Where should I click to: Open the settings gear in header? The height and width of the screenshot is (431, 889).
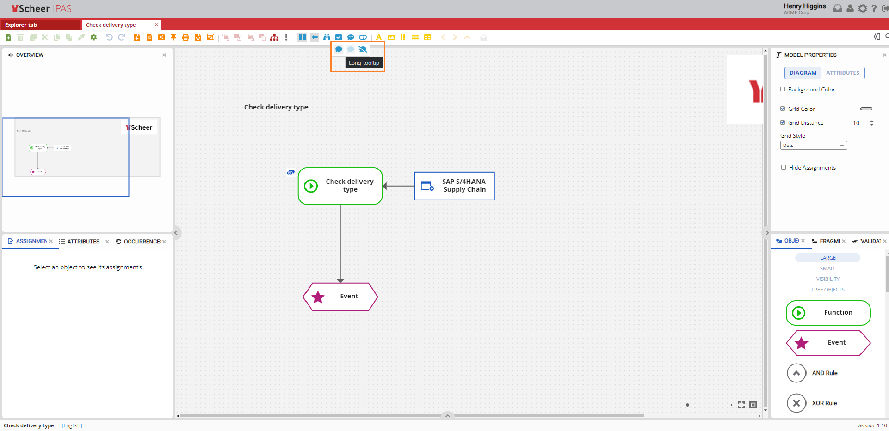point(862,9)
